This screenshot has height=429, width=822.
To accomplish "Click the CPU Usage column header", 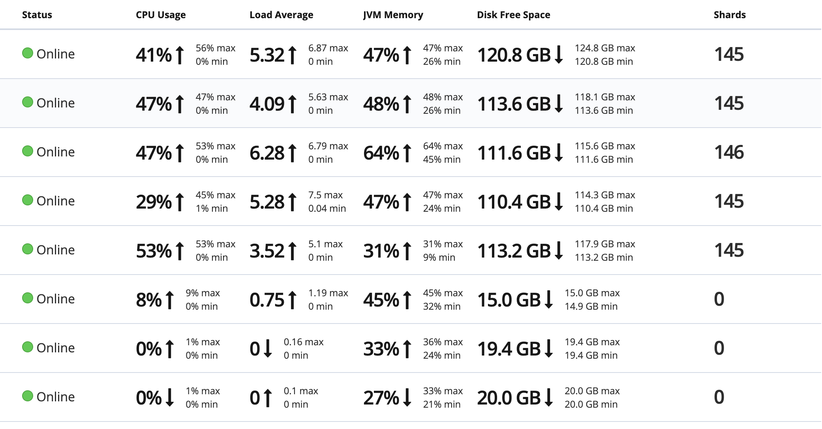I will [161, 15].
